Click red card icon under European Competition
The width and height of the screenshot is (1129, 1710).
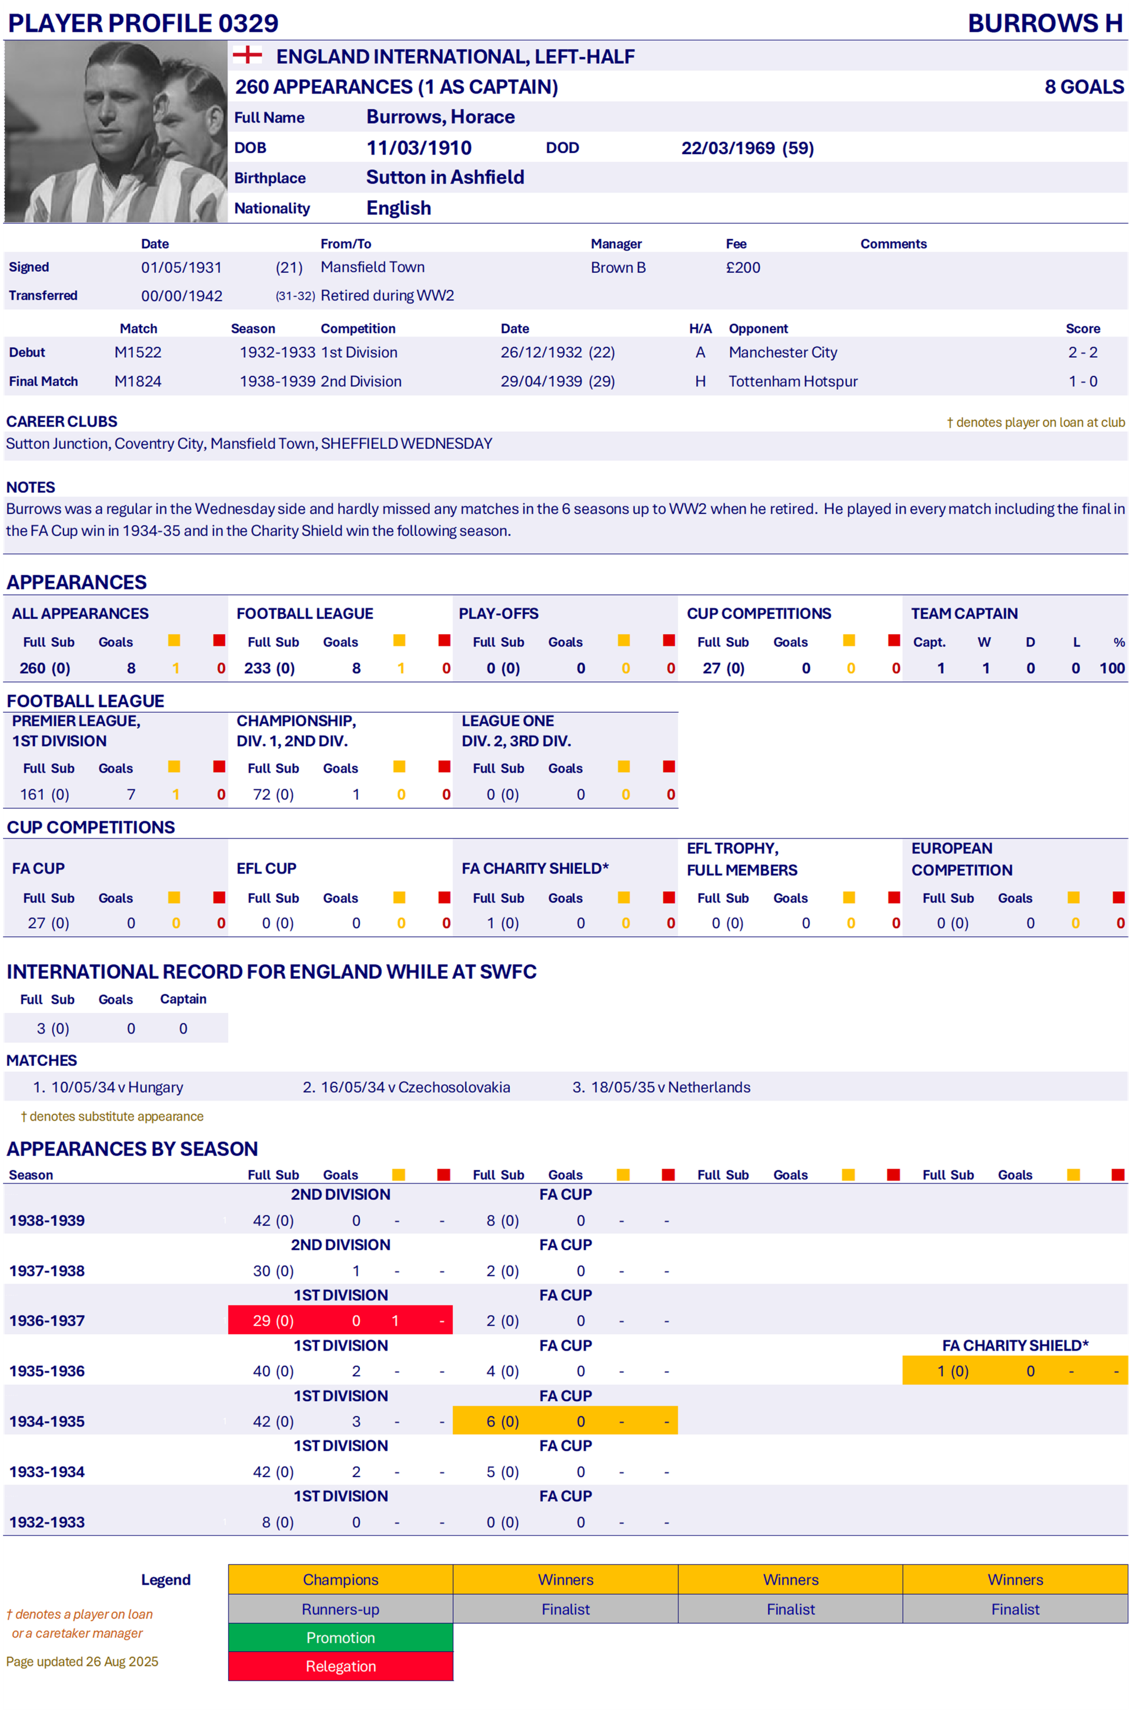1118,897
